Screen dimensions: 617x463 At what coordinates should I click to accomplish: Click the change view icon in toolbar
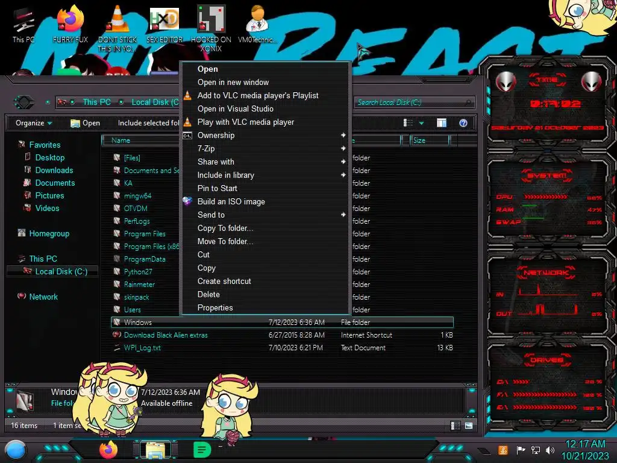coord(408,123)
